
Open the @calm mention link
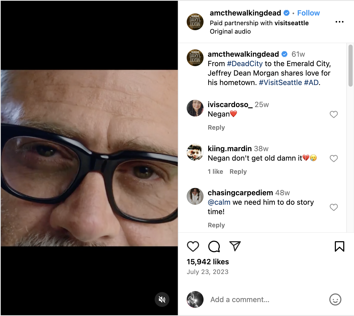(219, 202)
